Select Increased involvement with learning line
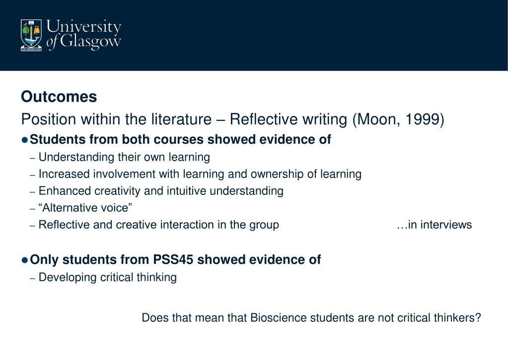Viewport: 508px width, 352px height. point(200,174)
